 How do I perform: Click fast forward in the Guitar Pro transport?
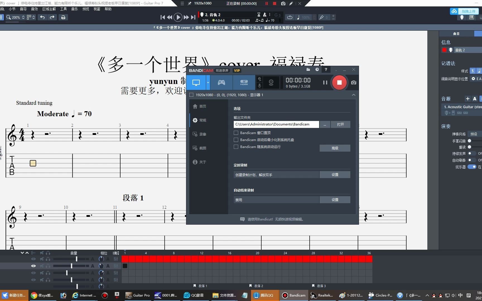tap(186, 17)
